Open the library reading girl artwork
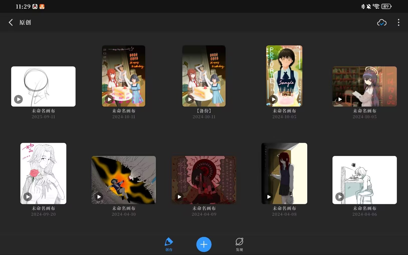The width and height of the screenshot is (408, 255). (x=365, y=86)
